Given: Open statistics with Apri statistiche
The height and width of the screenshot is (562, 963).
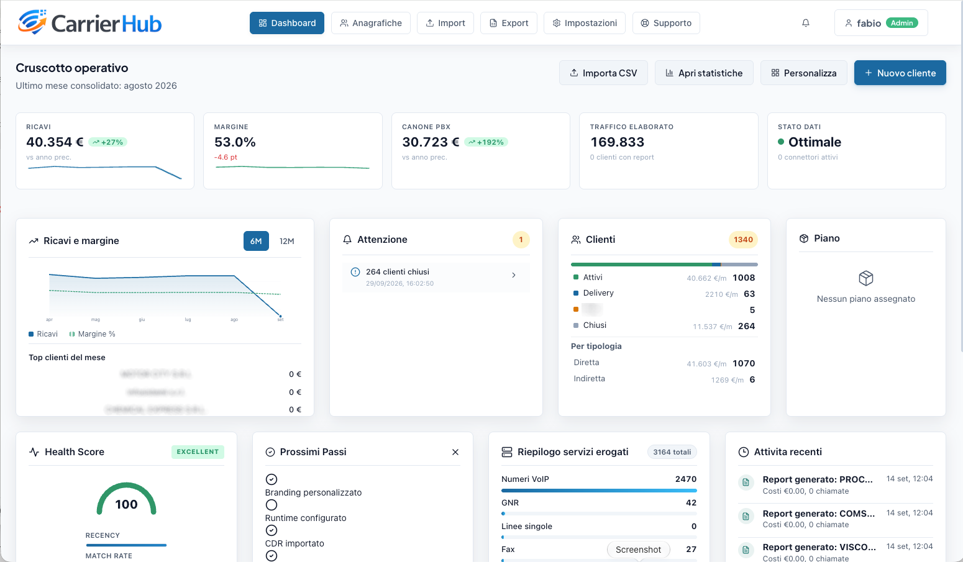Looking at the screenshot, I should 704,73.
